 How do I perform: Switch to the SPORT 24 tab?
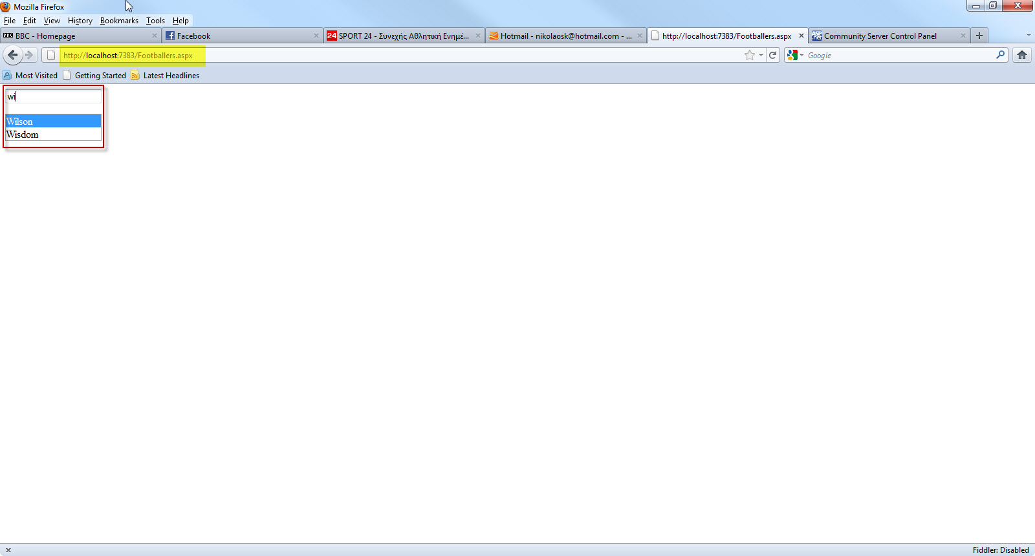[404, 36]
